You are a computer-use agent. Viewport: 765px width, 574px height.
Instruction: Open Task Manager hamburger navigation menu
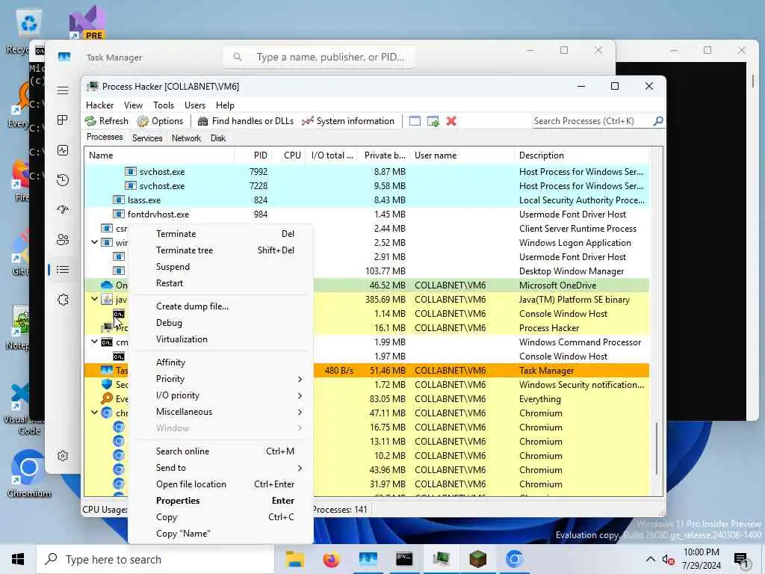click(63, 90)
